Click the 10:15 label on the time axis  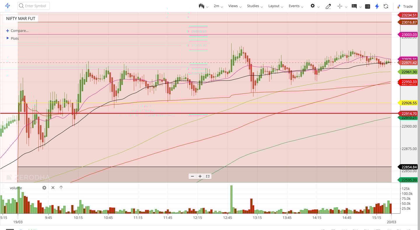tap(78, 217)
